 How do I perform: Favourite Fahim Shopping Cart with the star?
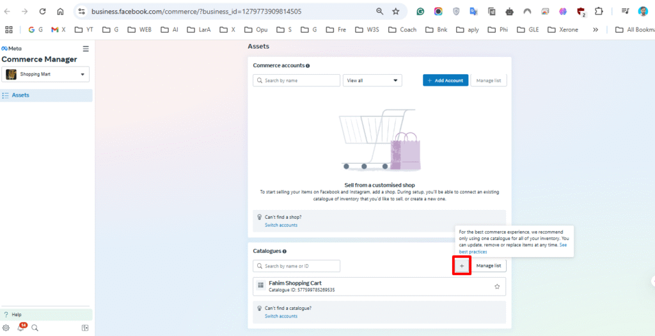click(497, 287)
